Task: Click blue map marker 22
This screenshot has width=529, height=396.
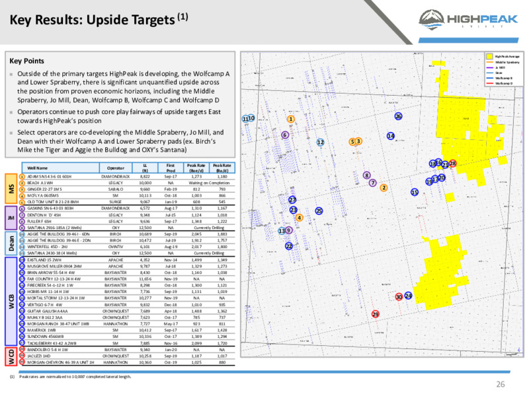Action: pos(289,246)
